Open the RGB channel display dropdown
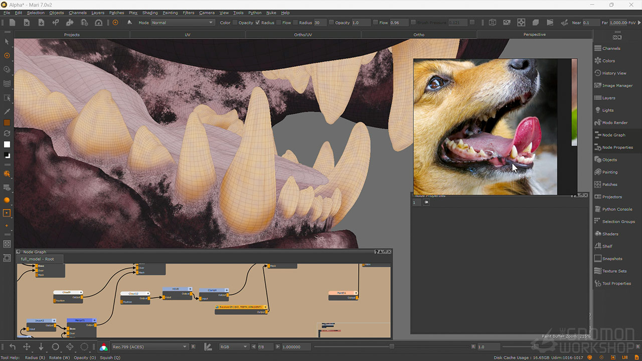Screen dimensions: 642x361 pyautogui.click(x=234, y=346)
